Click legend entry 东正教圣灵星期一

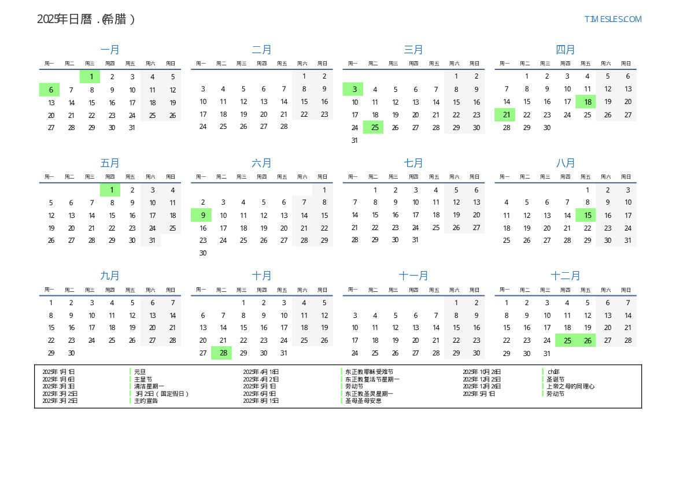(369, 394)
